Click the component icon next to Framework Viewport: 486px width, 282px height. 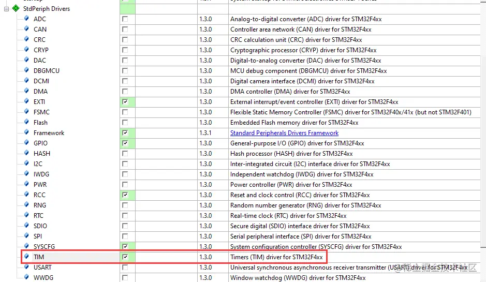pyautogui.click(x=27, y=132)
